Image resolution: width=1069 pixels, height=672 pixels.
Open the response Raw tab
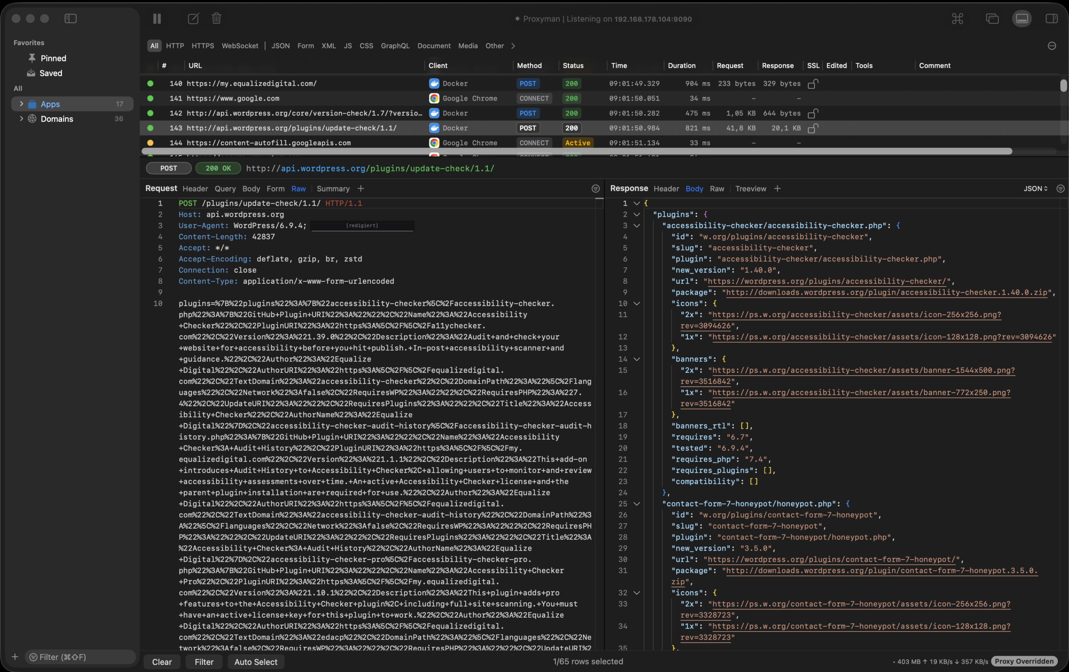pos(717,189)
